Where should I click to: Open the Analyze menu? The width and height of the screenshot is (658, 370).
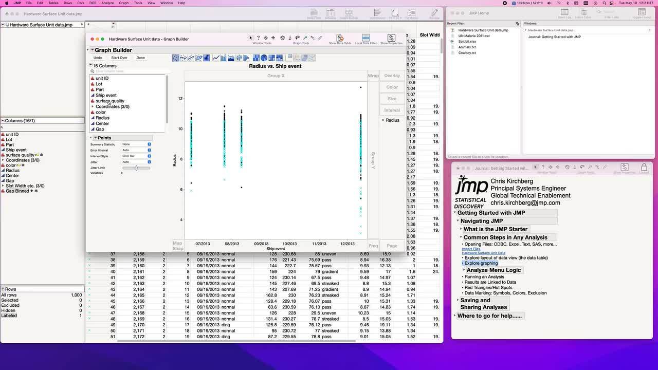(107, 3)
